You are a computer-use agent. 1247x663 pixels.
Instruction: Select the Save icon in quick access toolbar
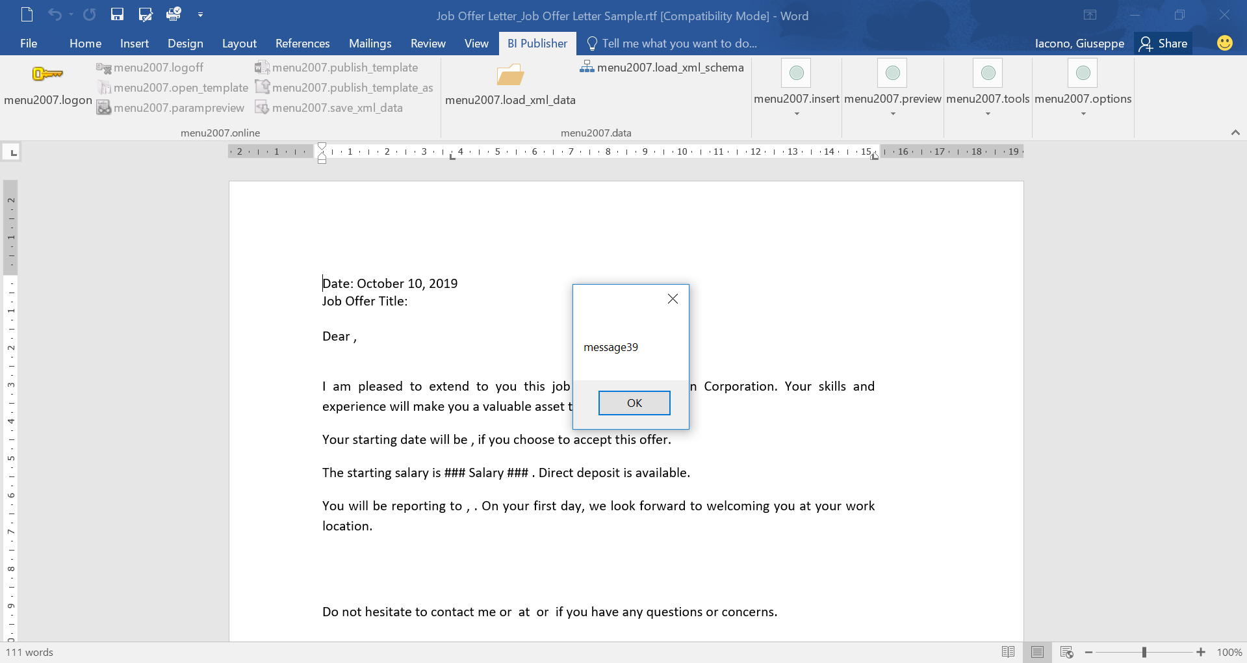click(x=117, y=14)
